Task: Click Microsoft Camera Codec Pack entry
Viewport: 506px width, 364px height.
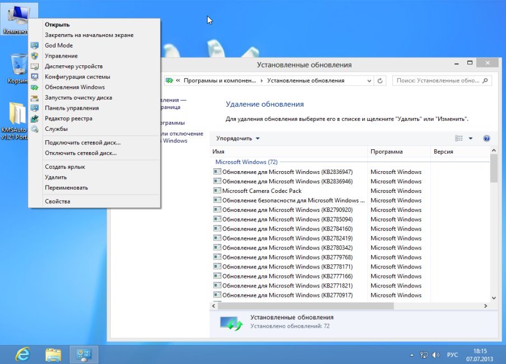Action: (x=262, y=191)
